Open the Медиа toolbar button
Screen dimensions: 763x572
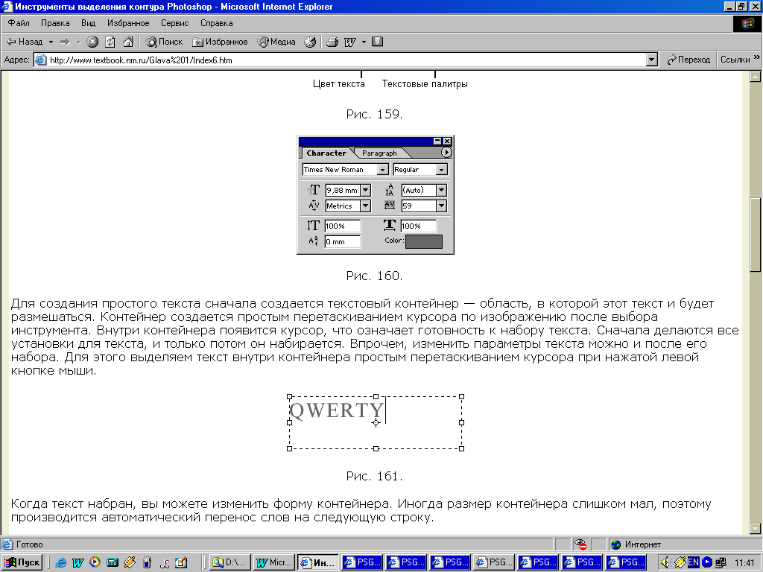(276, 42)
